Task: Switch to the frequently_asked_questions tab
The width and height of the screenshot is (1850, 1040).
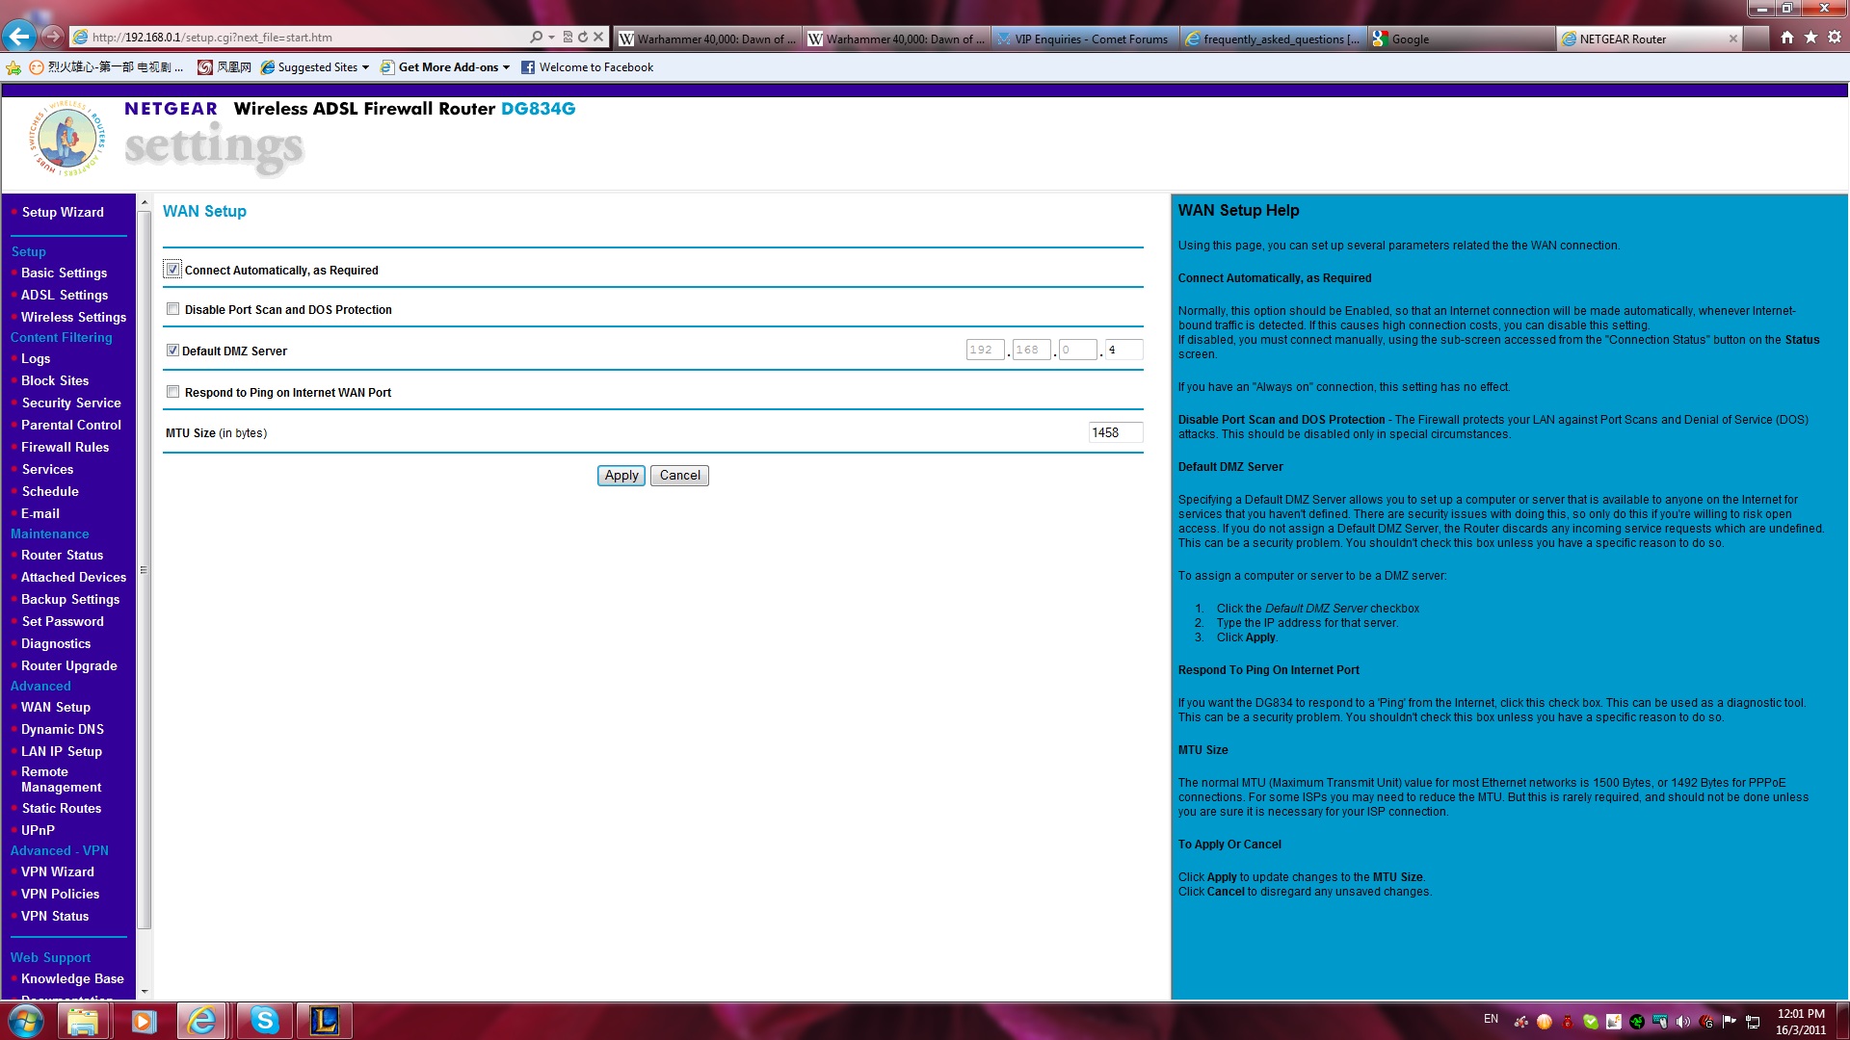Action: (1274, 39)
